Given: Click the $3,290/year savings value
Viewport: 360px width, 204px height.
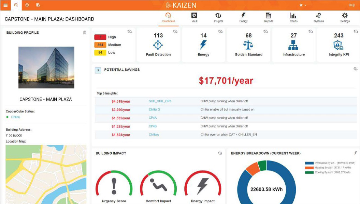Looking at the screenshot, I should [121, 110].
